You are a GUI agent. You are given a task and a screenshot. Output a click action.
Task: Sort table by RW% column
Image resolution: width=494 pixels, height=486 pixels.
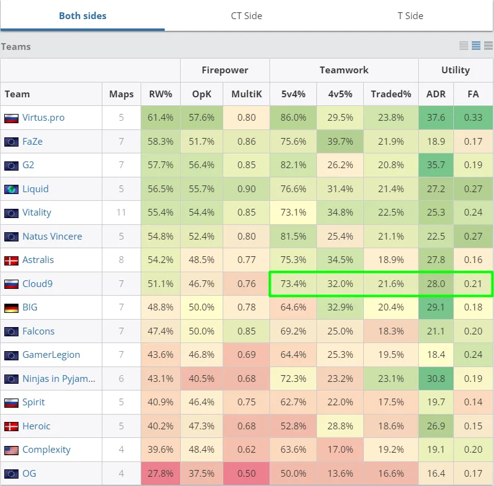(160, 94)
